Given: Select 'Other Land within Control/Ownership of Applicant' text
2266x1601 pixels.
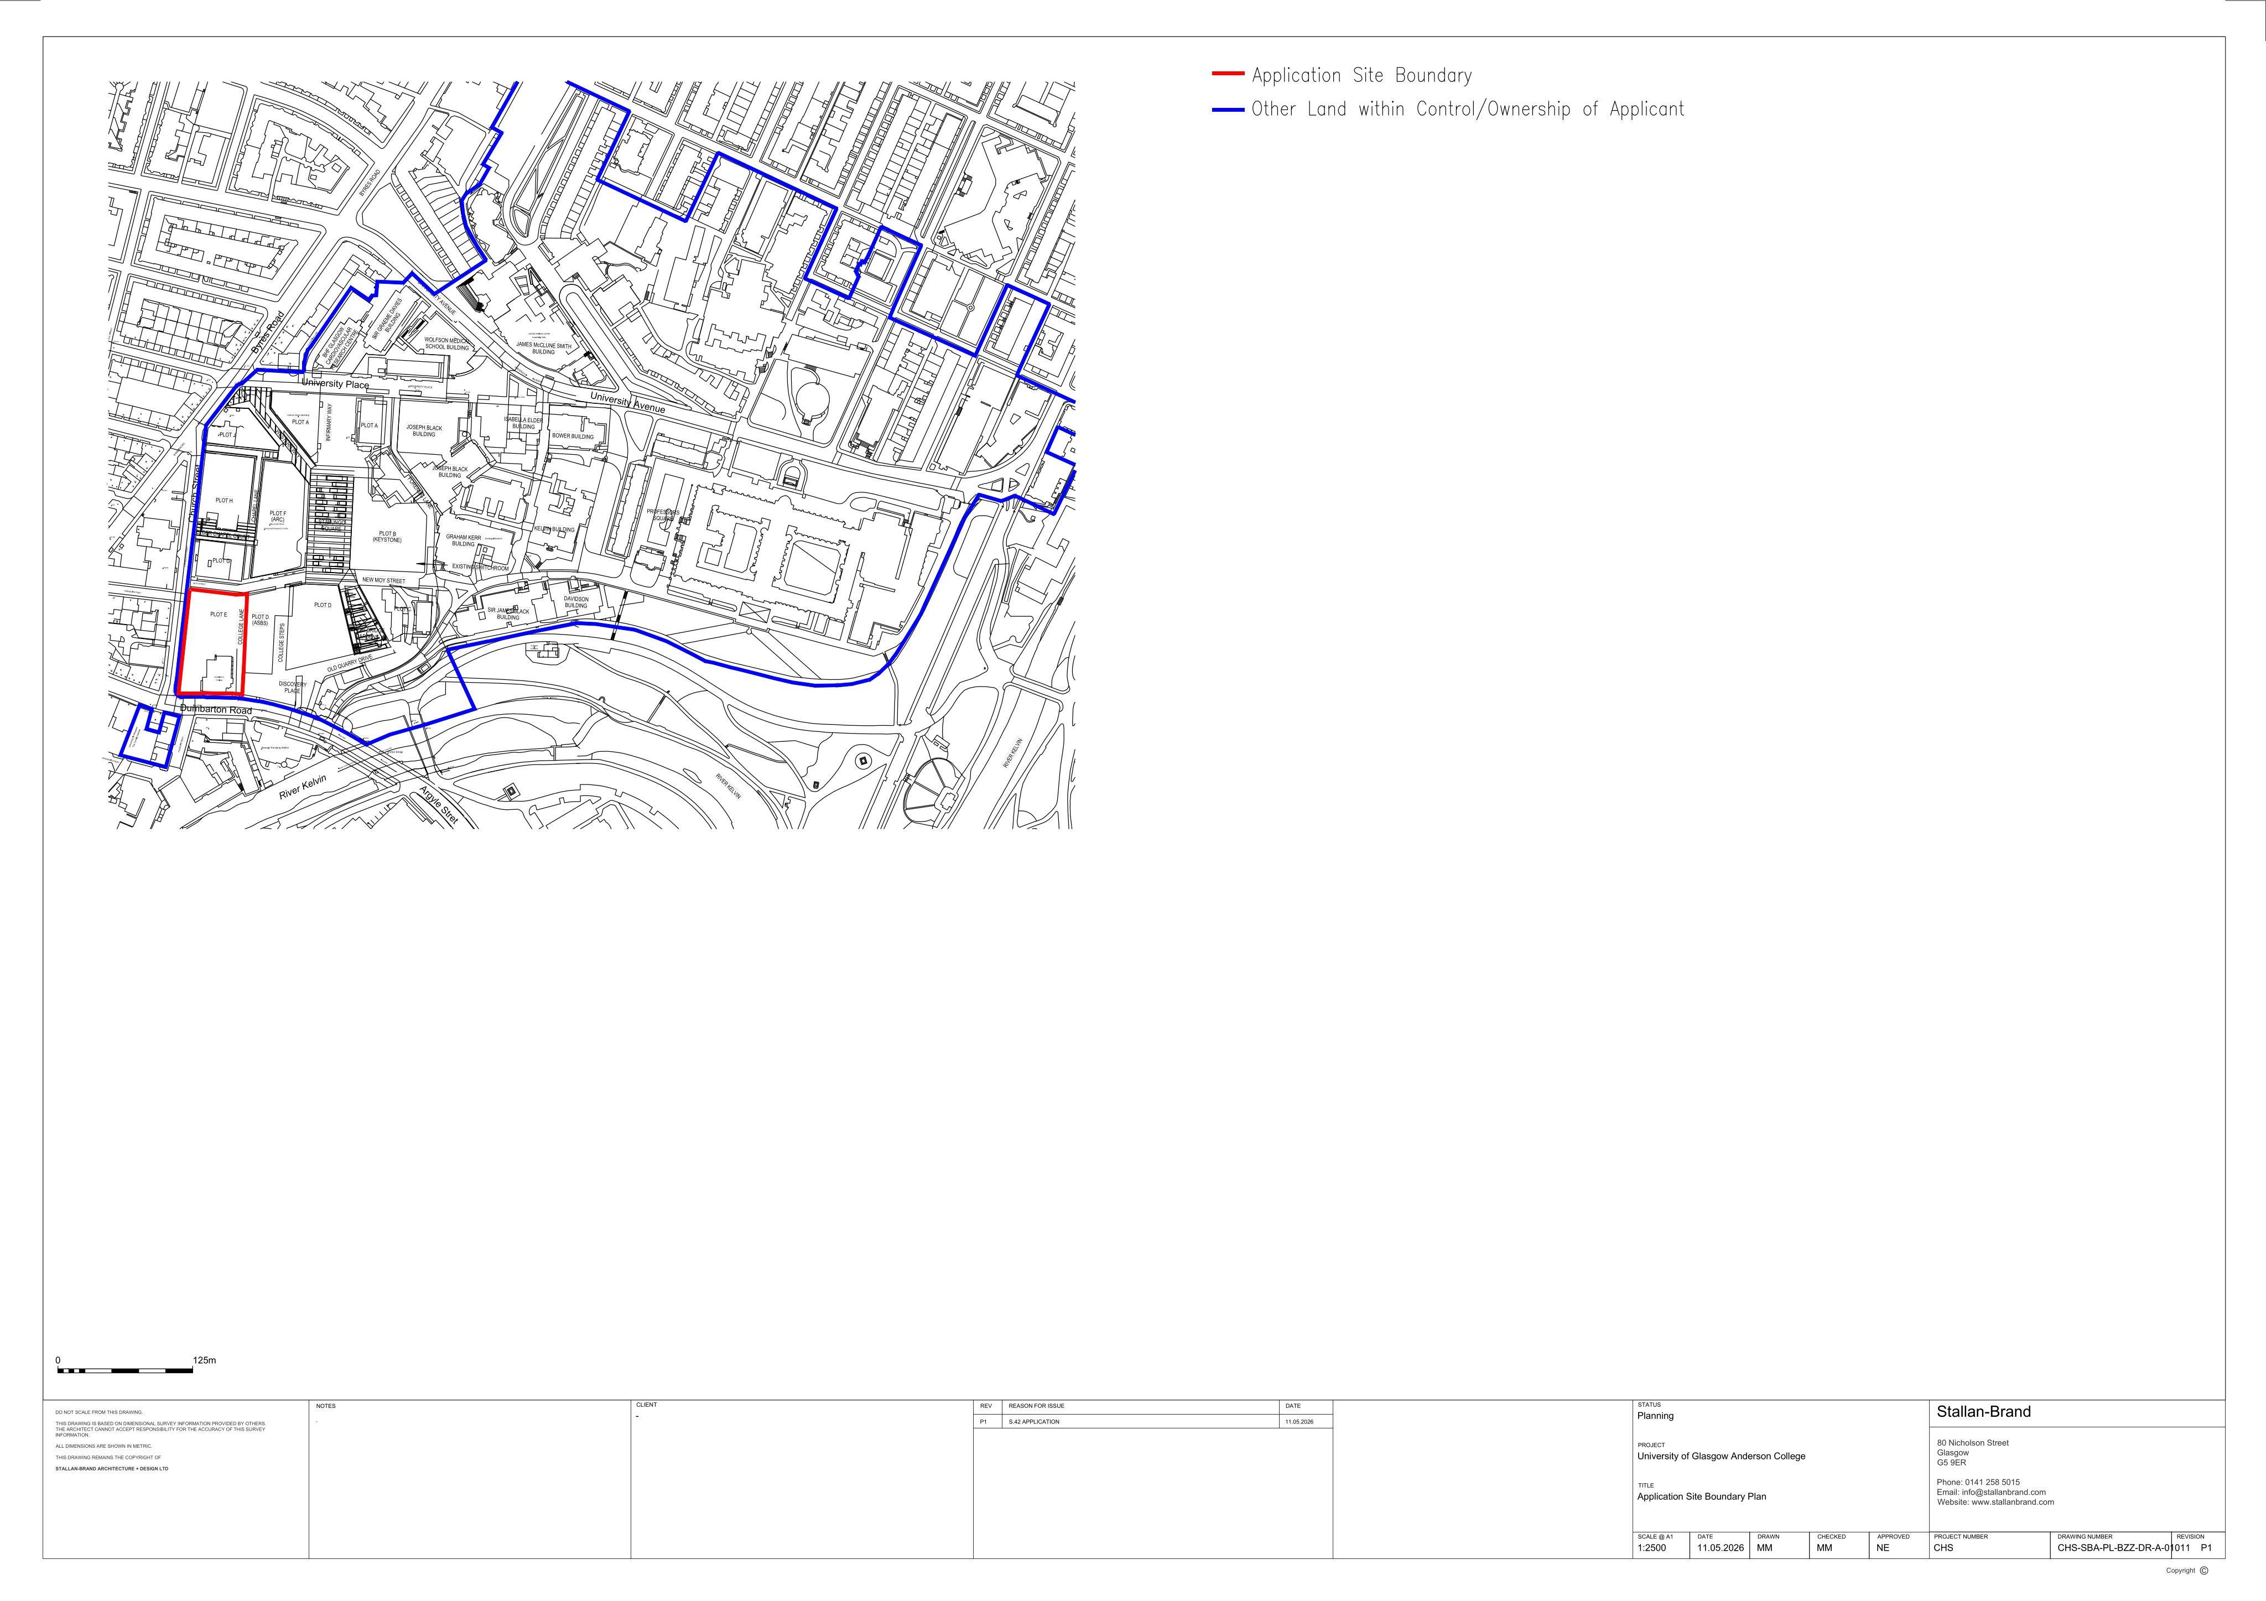Looking at the screenshot, I should 1468,110.
